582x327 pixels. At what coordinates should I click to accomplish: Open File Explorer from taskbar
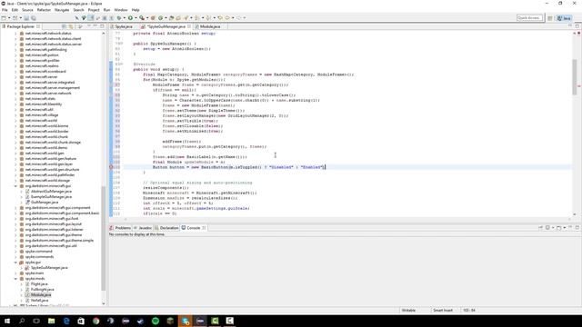(52, 321)
